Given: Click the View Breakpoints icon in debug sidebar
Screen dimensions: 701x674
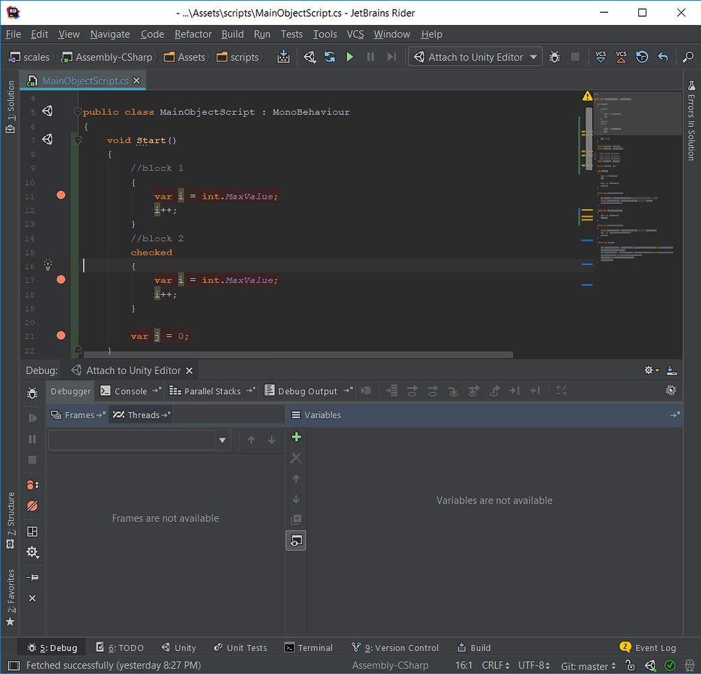Looking at the screenshot, I should coord(32,485).
